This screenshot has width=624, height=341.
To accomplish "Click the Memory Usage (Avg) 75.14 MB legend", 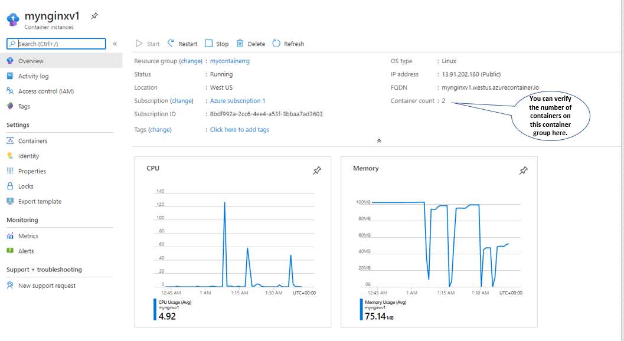I will (383, 310).
